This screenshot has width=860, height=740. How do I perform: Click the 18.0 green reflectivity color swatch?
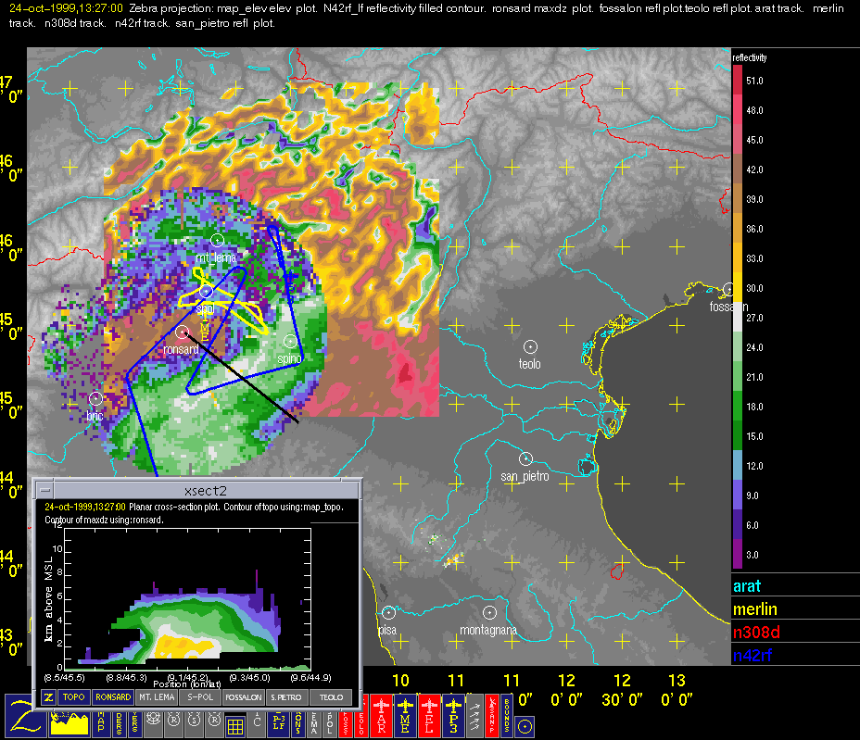click(x=737, y=407)
